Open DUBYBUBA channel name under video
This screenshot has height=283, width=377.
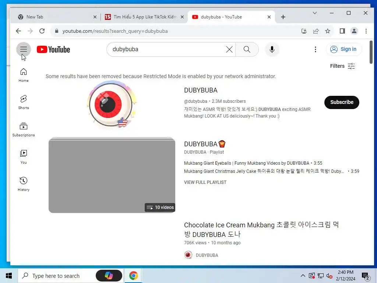pyautogui.click(x=207, y=255)
